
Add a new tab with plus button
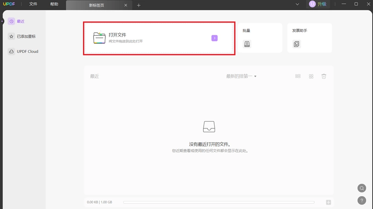(x=139, y=5)
